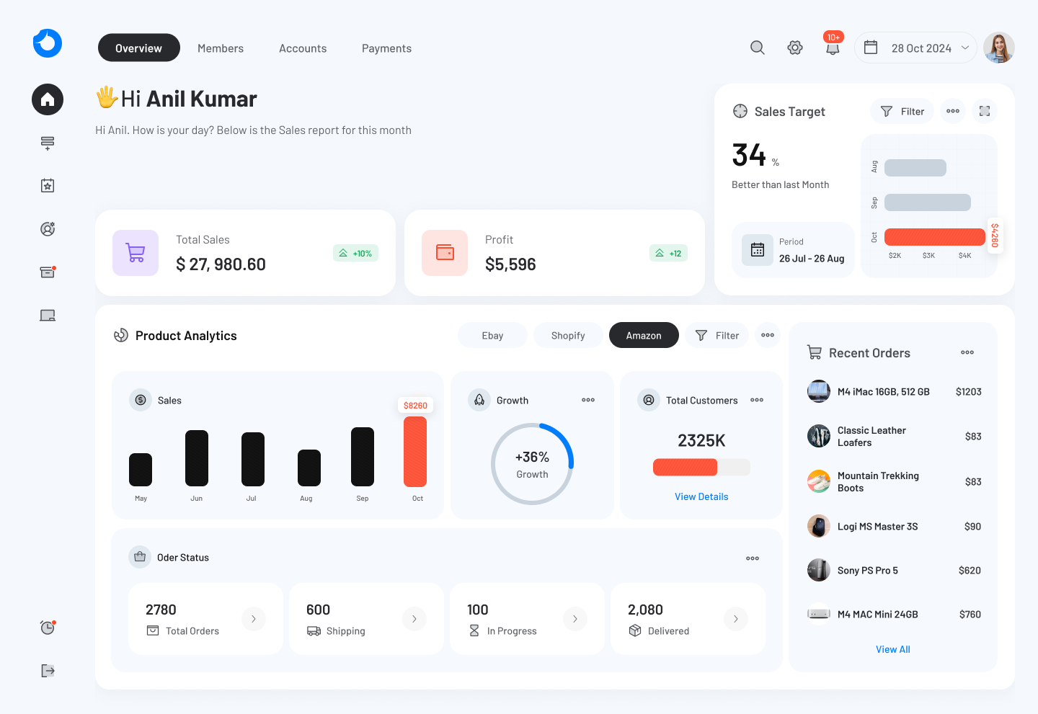Select the Amazon channel
The image size is (1038, 714).
pyautogui.click(x=644, y=335)
